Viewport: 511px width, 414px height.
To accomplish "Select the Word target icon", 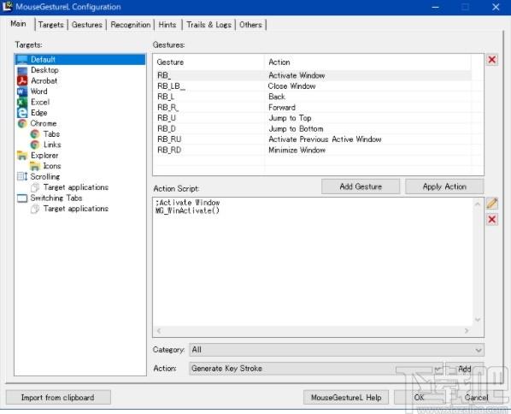I will pyautogui.click(x=22, y=92).
